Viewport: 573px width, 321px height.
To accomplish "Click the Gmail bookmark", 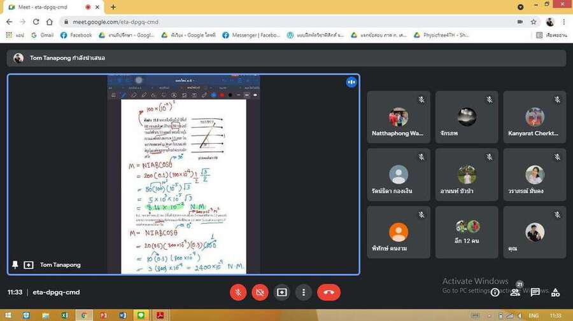I will (42, 36).
